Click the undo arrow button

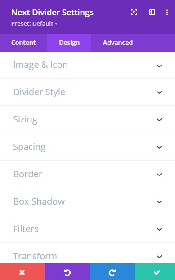click(x=67, y=272)
